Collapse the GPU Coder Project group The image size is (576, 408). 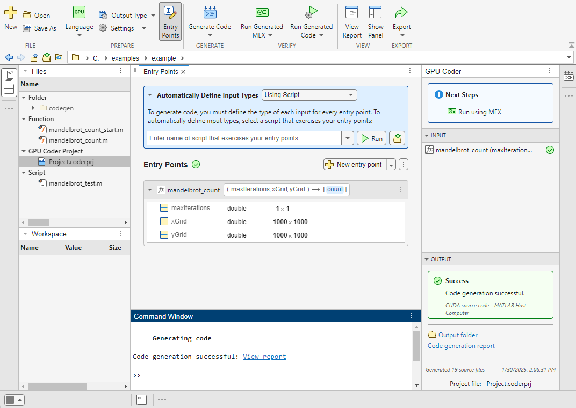[x=24, y=151]
